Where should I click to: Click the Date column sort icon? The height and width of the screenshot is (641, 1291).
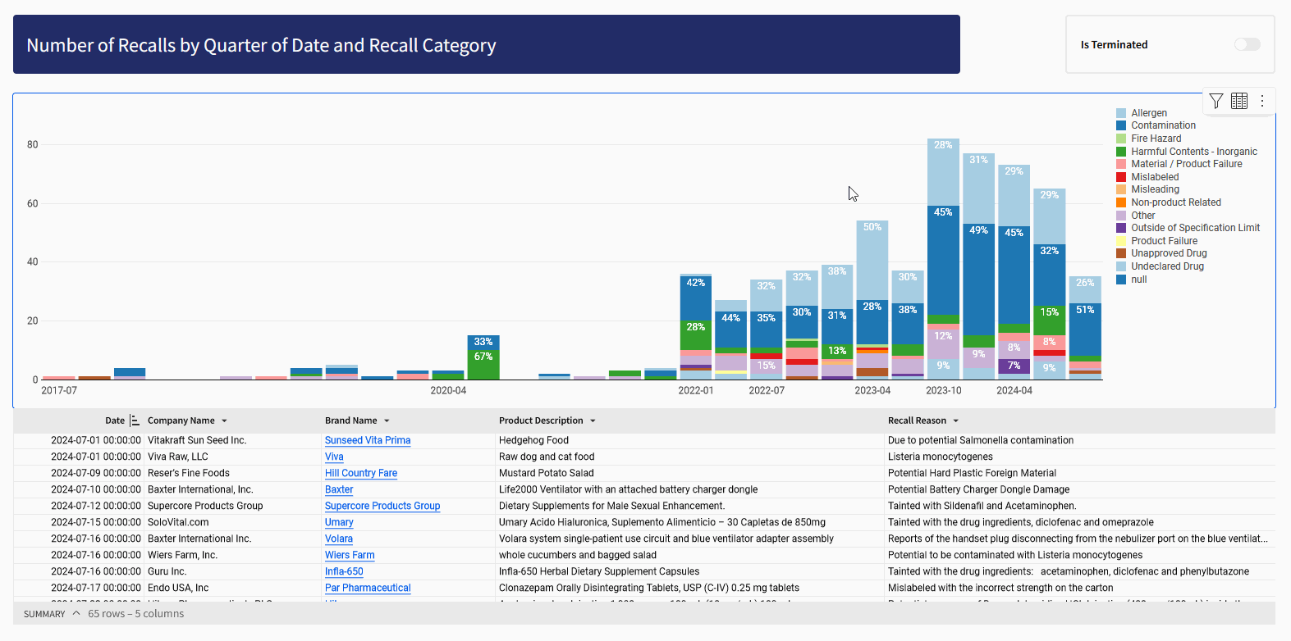135,421
